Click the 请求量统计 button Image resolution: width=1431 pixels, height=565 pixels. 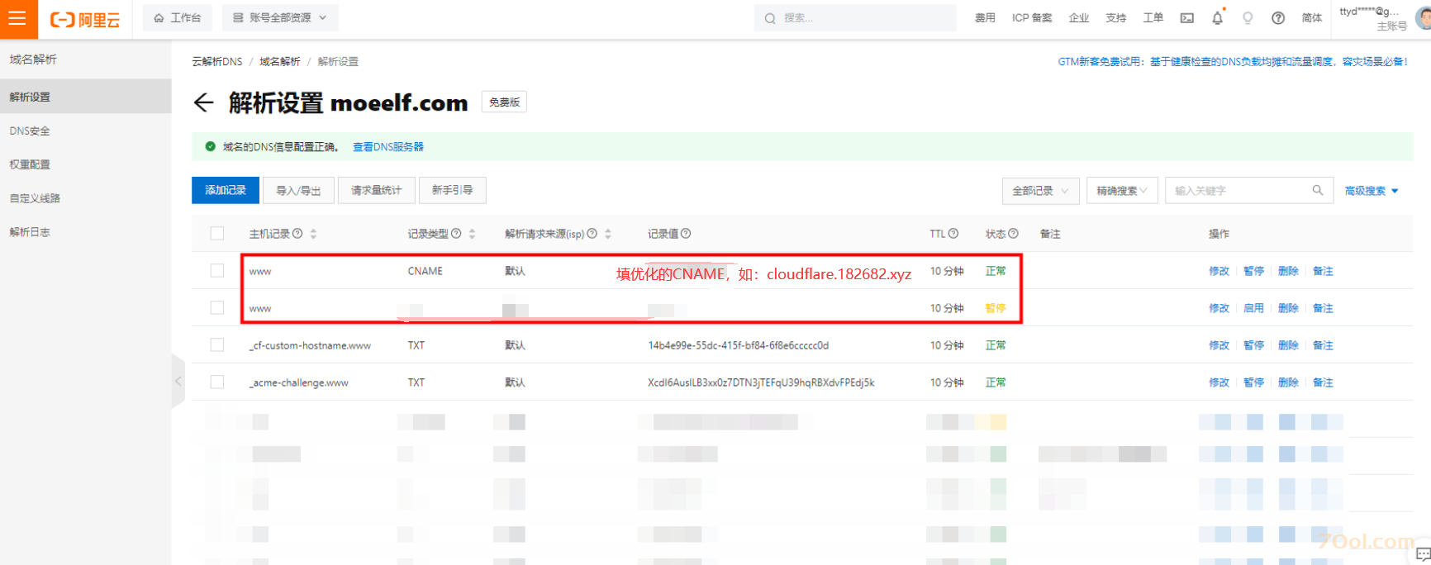click(x=376, y=190)
